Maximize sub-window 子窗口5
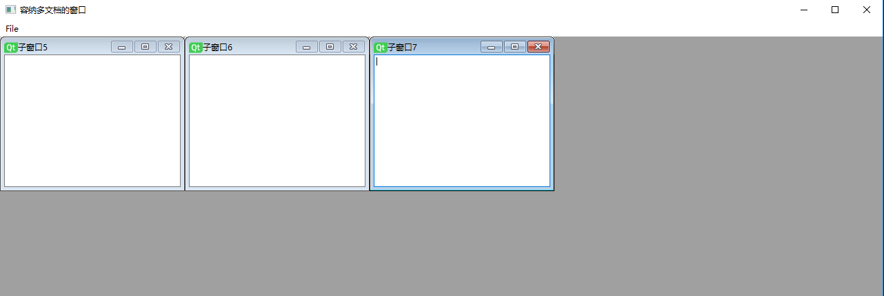Image resolution: width=884 pixels, height=296 pixels. point(145,47)
